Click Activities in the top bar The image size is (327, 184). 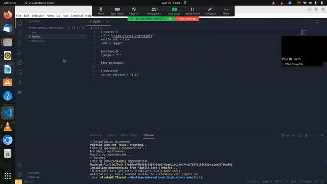point(10,3)
